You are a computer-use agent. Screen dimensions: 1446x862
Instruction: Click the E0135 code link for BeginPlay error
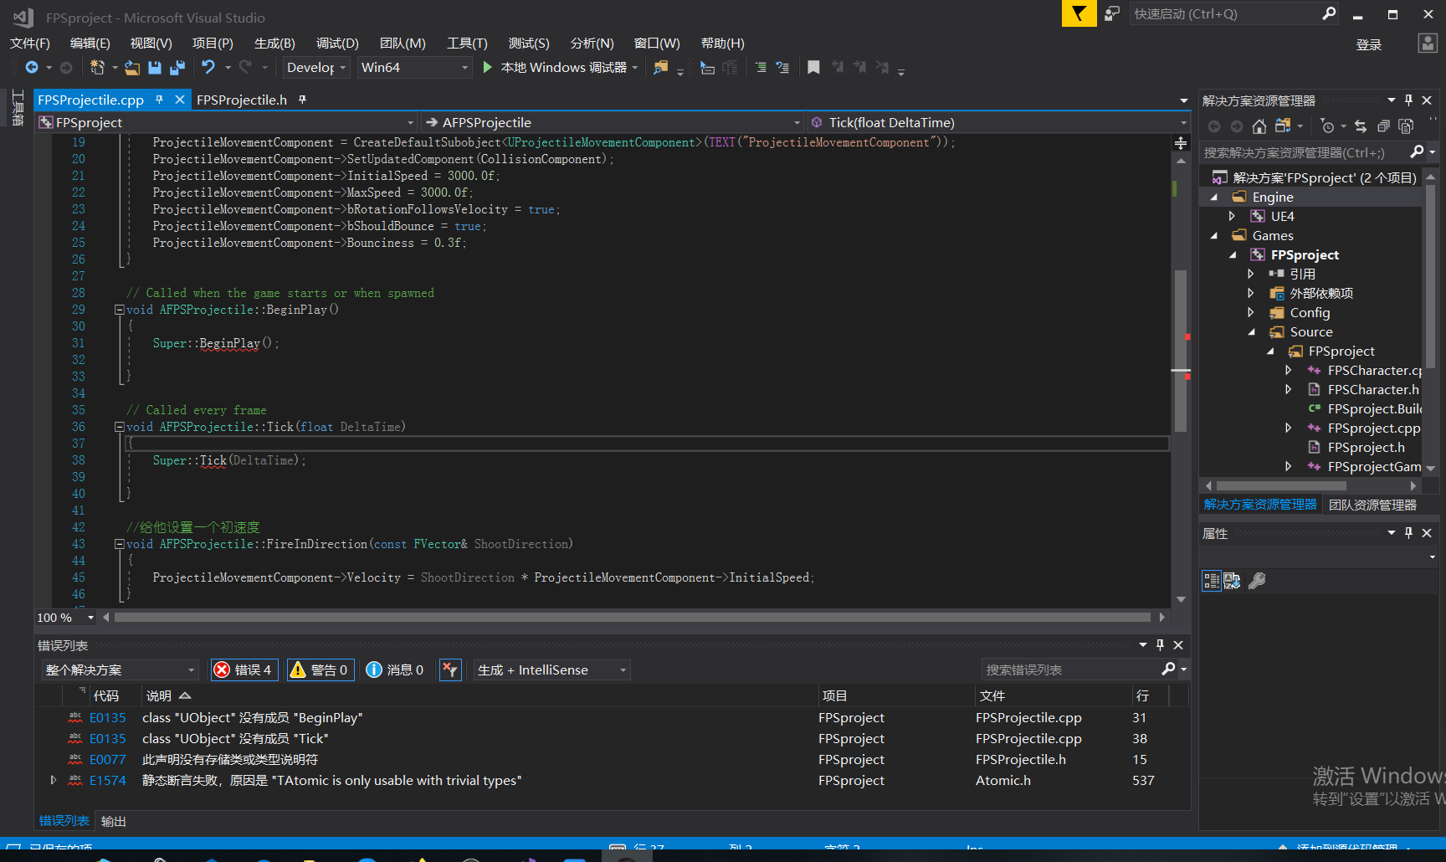(108, 717)
